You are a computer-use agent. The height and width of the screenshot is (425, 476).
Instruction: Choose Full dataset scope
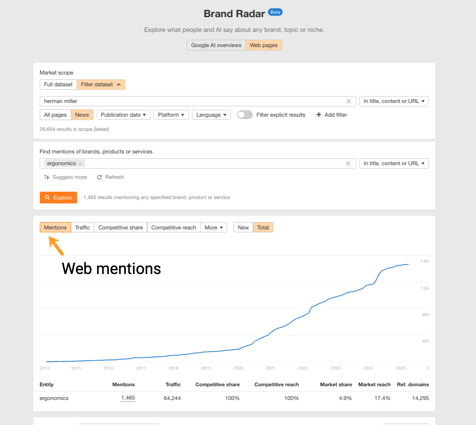tap(58, 84)
